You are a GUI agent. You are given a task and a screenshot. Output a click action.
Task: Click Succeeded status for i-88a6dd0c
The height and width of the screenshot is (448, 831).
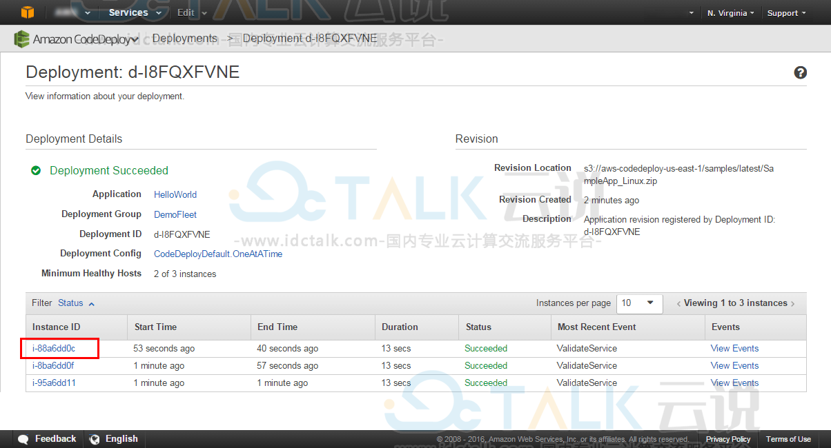[486, 349]
